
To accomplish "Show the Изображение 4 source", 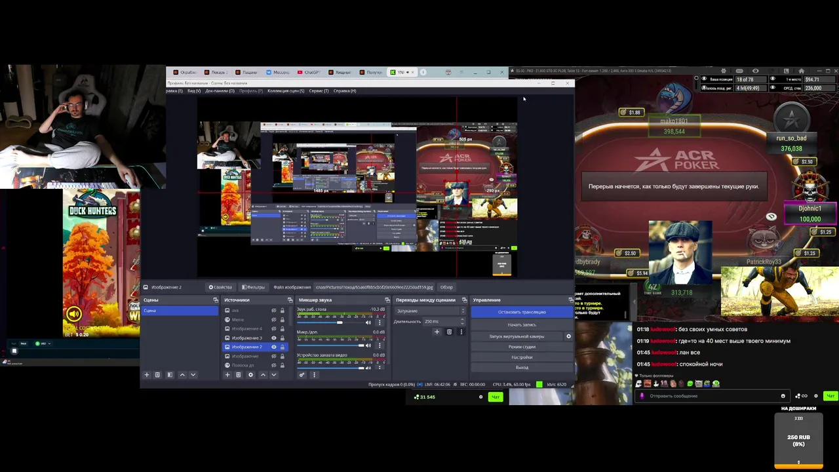I will (x=273, y=329).
